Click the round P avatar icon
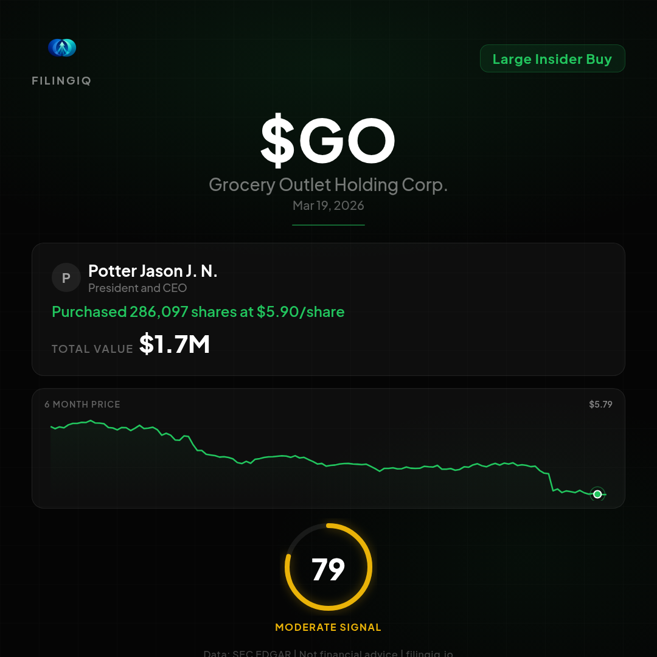The image size is (657, 657). [x=66, y=278]
